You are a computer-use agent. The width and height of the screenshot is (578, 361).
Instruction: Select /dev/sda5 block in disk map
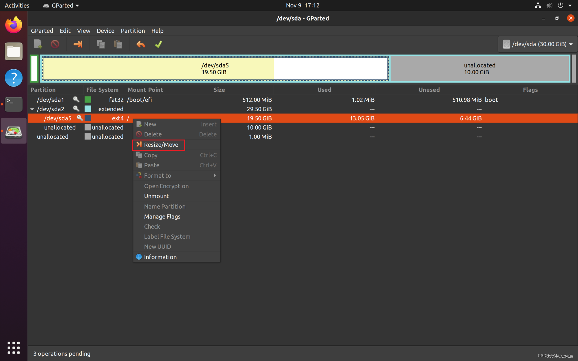(215, 69)
